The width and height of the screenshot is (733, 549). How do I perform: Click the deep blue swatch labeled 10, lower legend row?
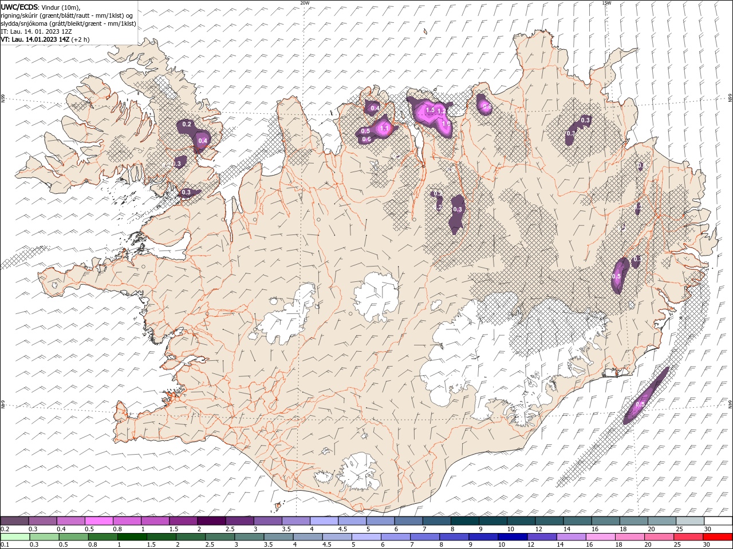point(512,537)
